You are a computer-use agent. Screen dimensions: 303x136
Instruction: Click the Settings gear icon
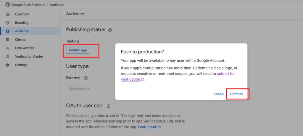(7, 65)
